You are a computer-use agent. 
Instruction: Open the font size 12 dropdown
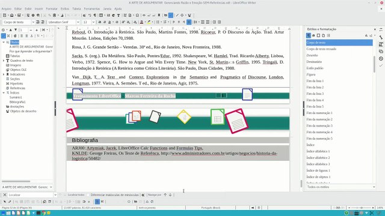[93, 22]
